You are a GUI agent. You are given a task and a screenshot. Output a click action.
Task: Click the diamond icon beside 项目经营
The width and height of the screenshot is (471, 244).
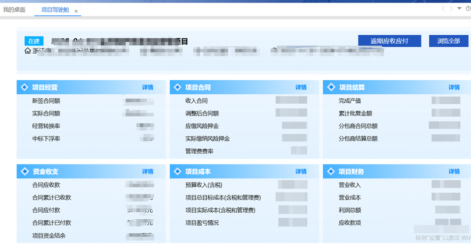24,88
